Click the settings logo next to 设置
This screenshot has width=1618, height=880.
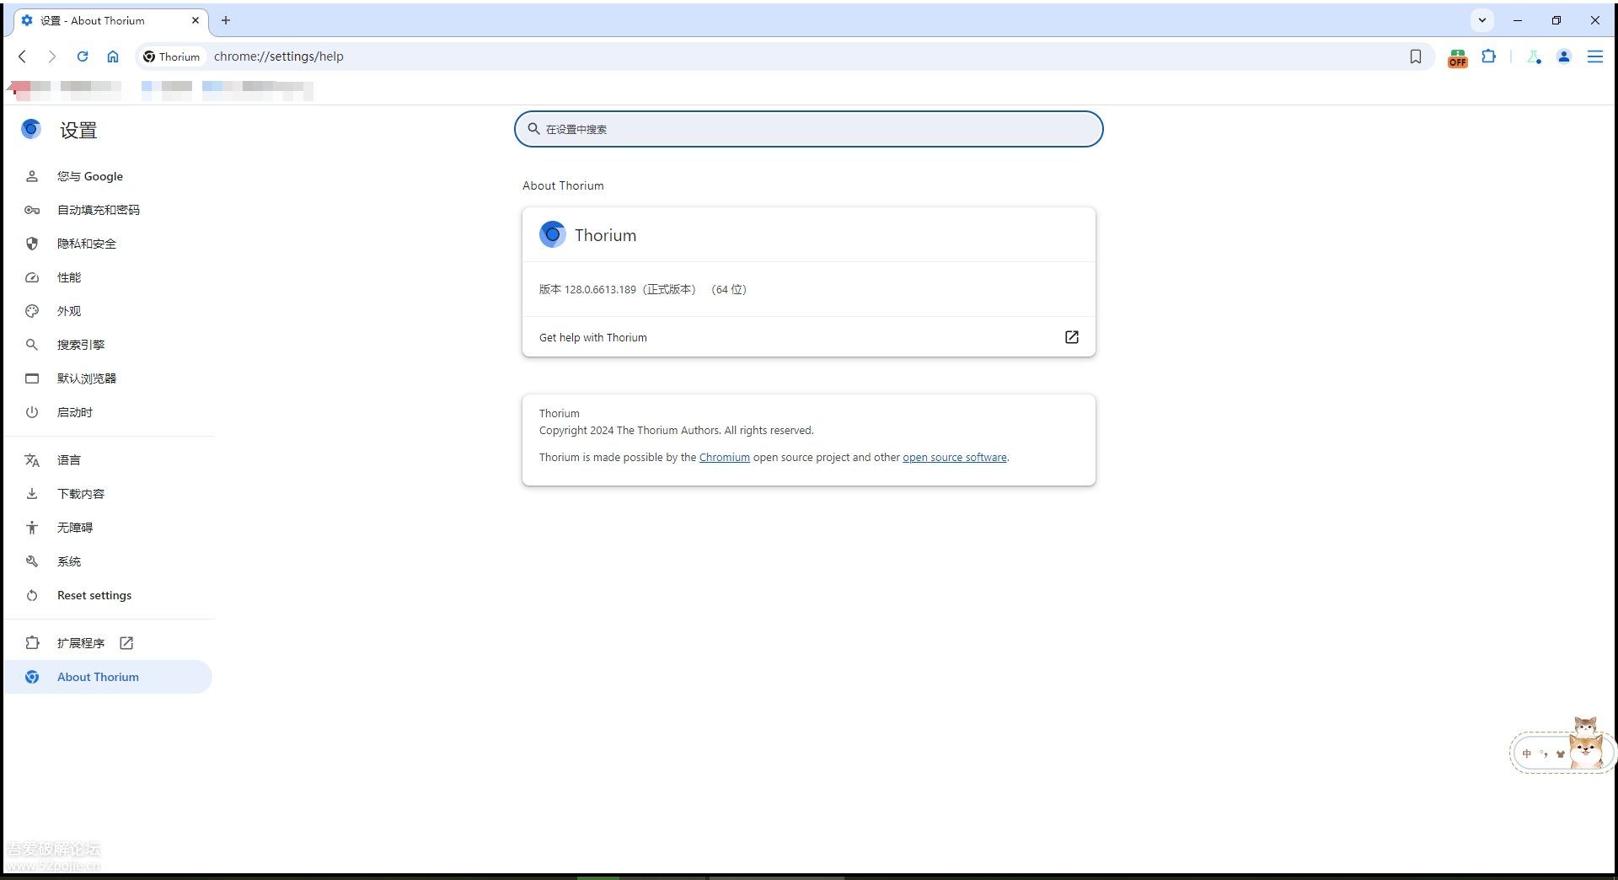click(x=31, y=129)
